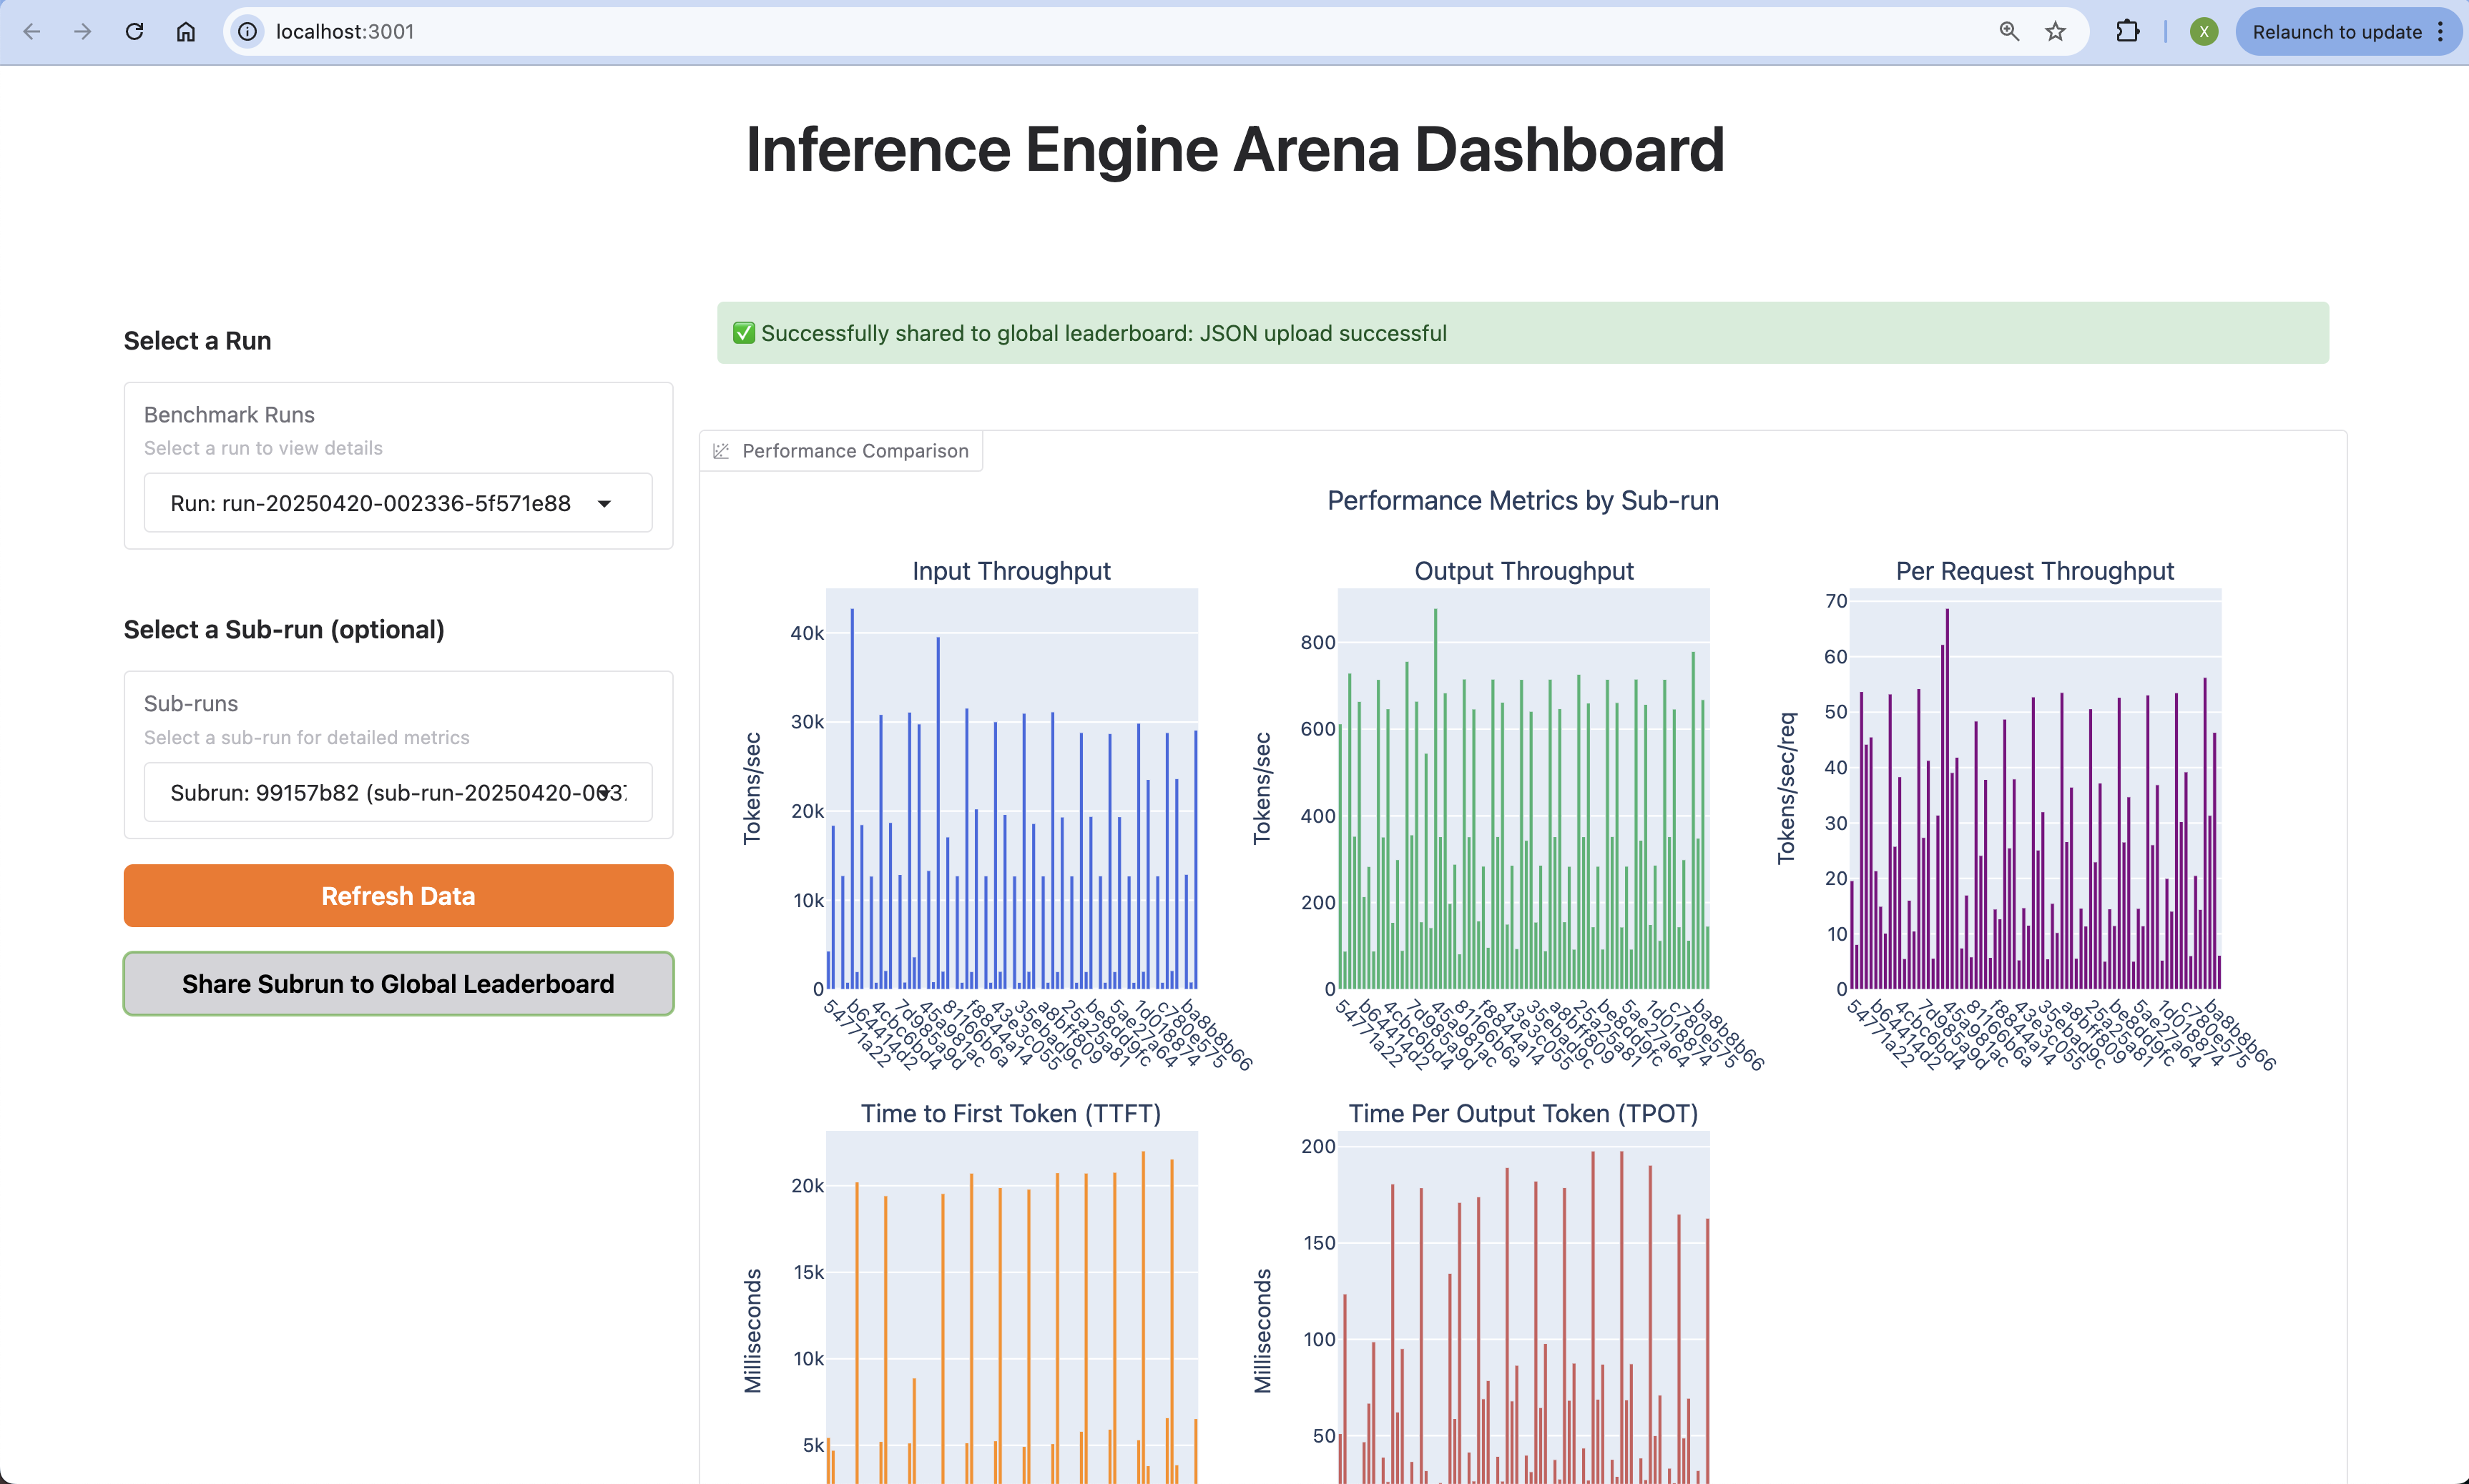The image size is (2469, 1484).
Task: Click the Benchmark Runs dropdown arrow
Action: click(x=604, y=503)
